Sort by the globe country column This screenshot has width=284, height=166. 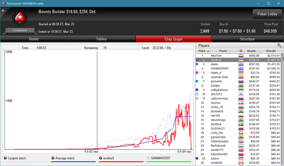[x=241, y=51]
